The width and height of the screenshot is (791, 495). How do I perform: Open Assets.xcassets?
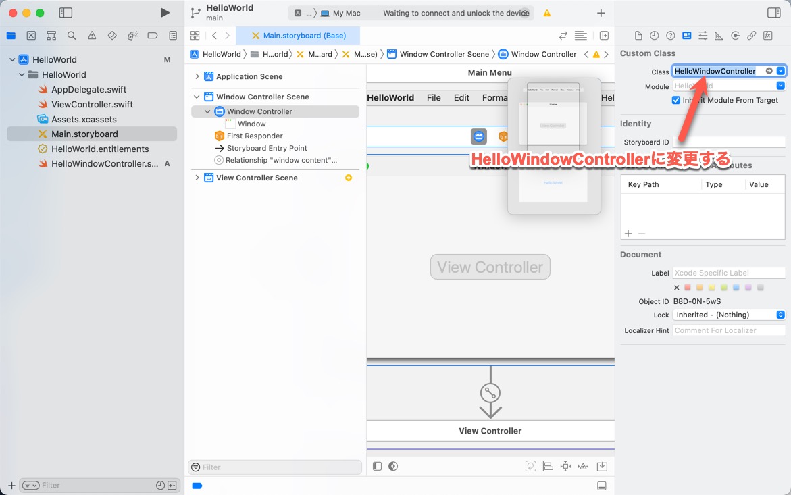point(84,120)
